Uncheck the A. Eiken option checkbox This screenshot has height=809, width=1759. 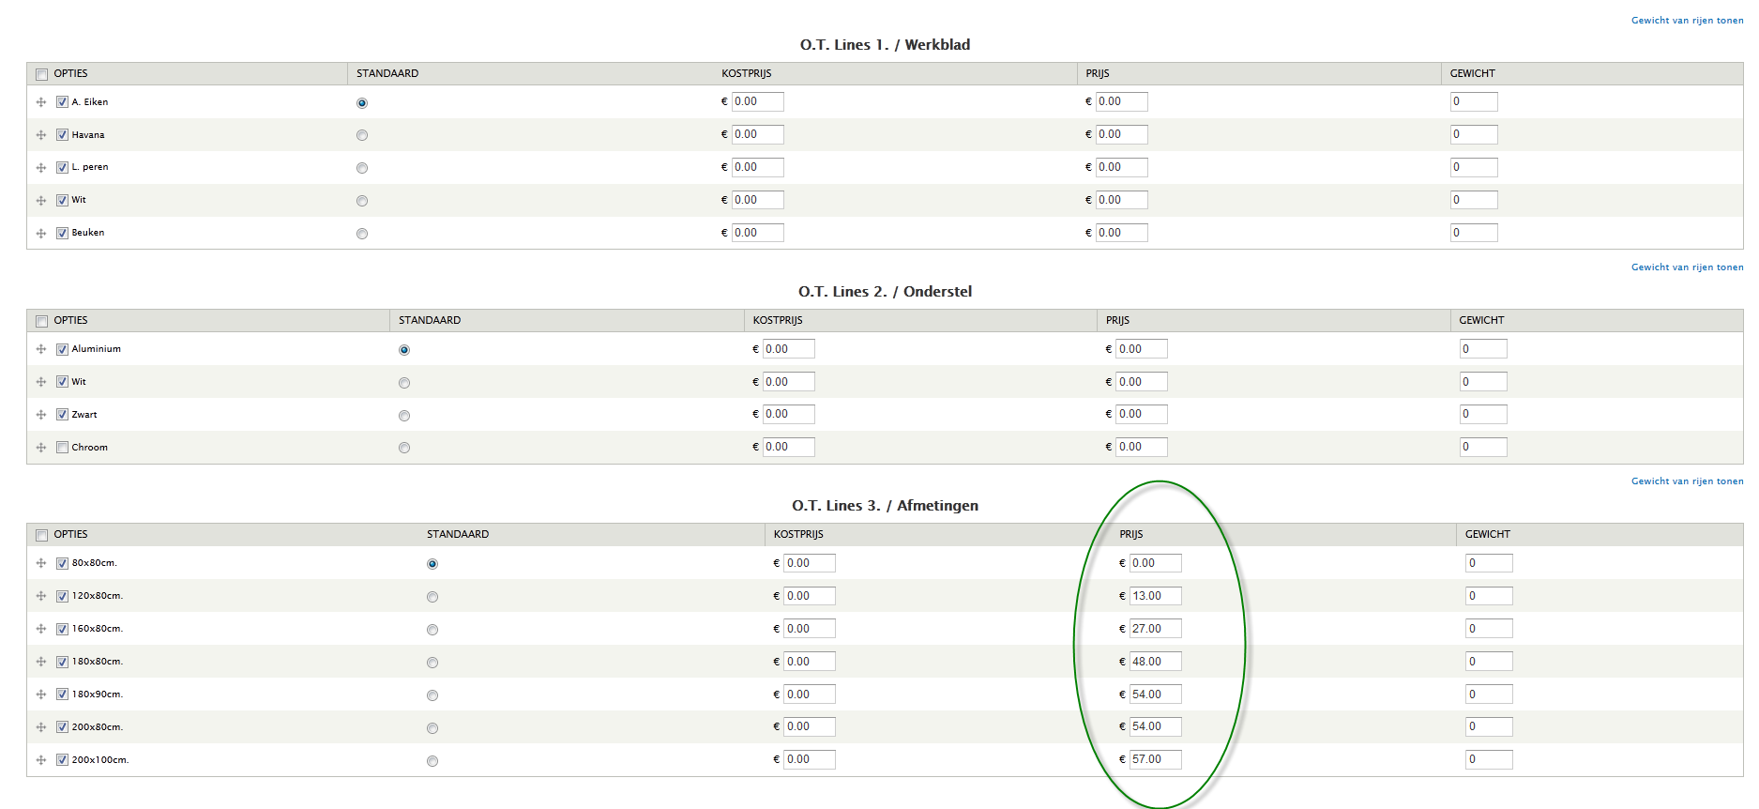[62, 102]
